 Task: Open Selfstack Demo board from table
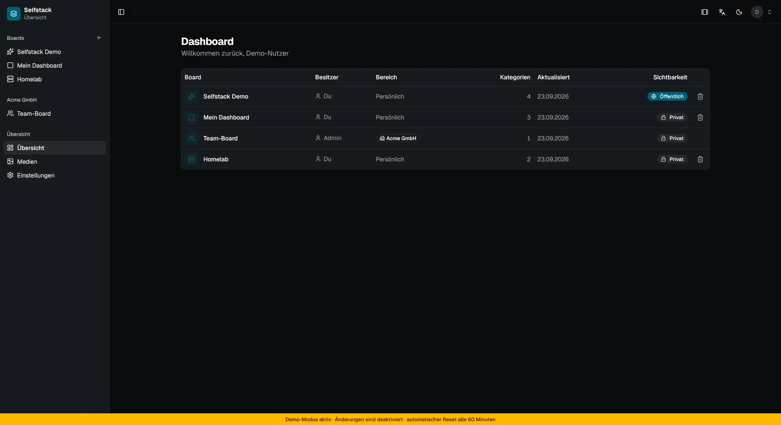[x=226, y=96]
